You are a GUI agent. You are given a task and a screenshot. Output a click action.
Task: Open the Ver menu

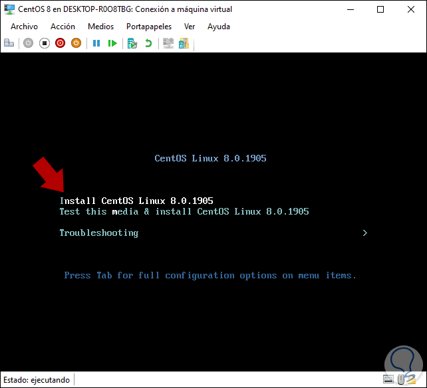pyautogui.click(x=190, y=27)
